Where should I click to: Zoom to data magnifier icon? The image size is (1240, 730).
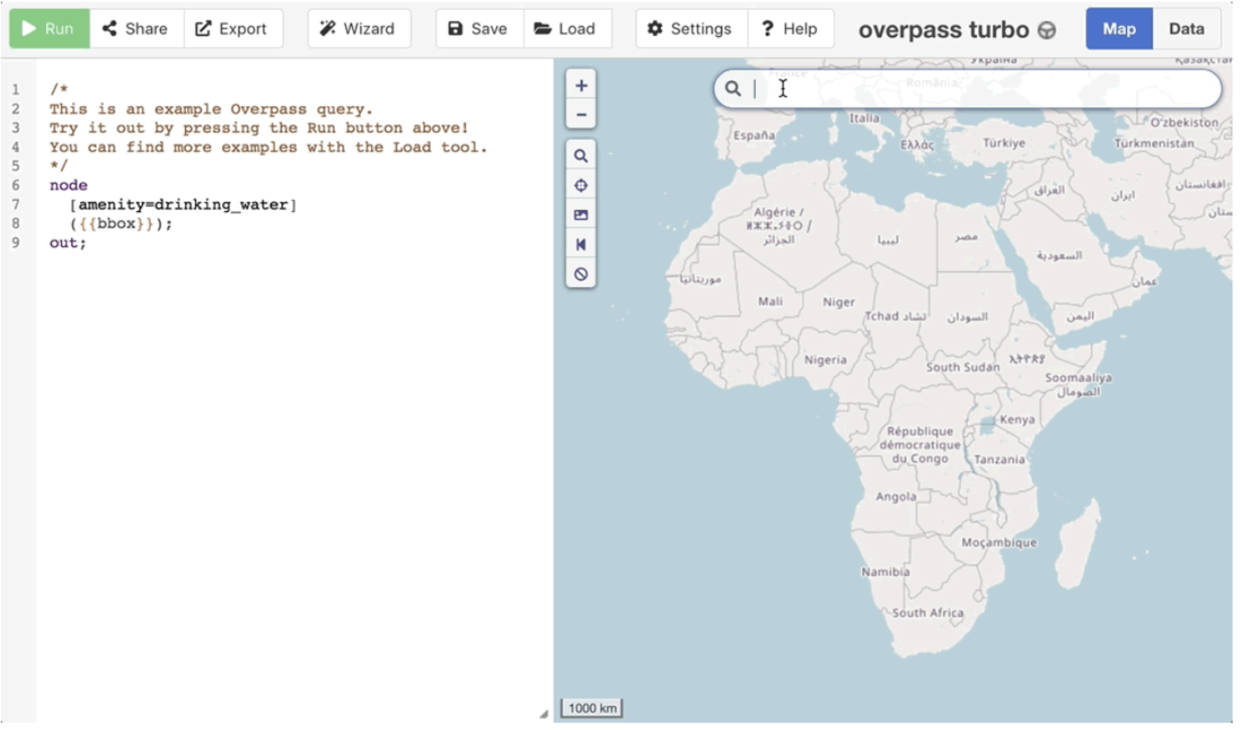click(x=581, y=156)
